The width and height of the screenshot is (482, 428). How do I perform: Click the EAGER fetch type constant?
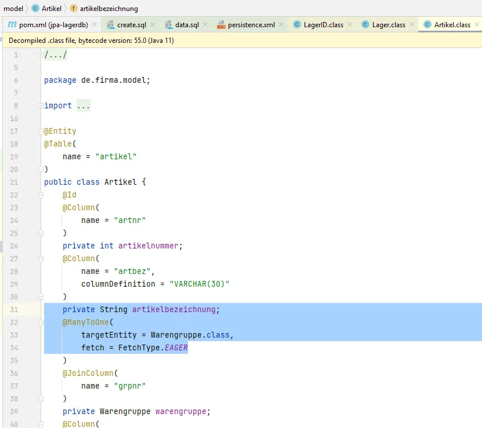pos(176,348)
